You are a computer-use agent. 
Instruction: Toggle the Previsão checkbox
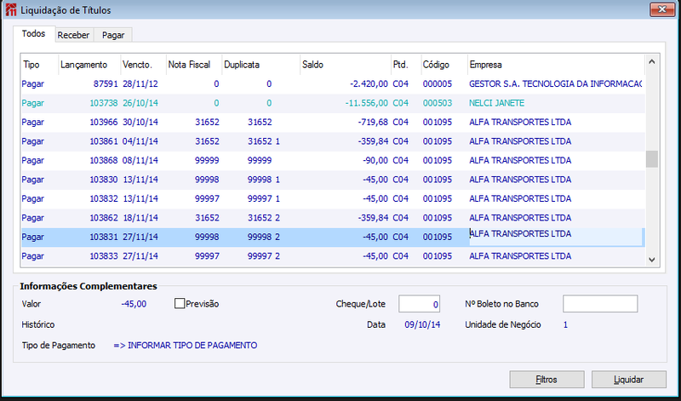click(180, 304)
